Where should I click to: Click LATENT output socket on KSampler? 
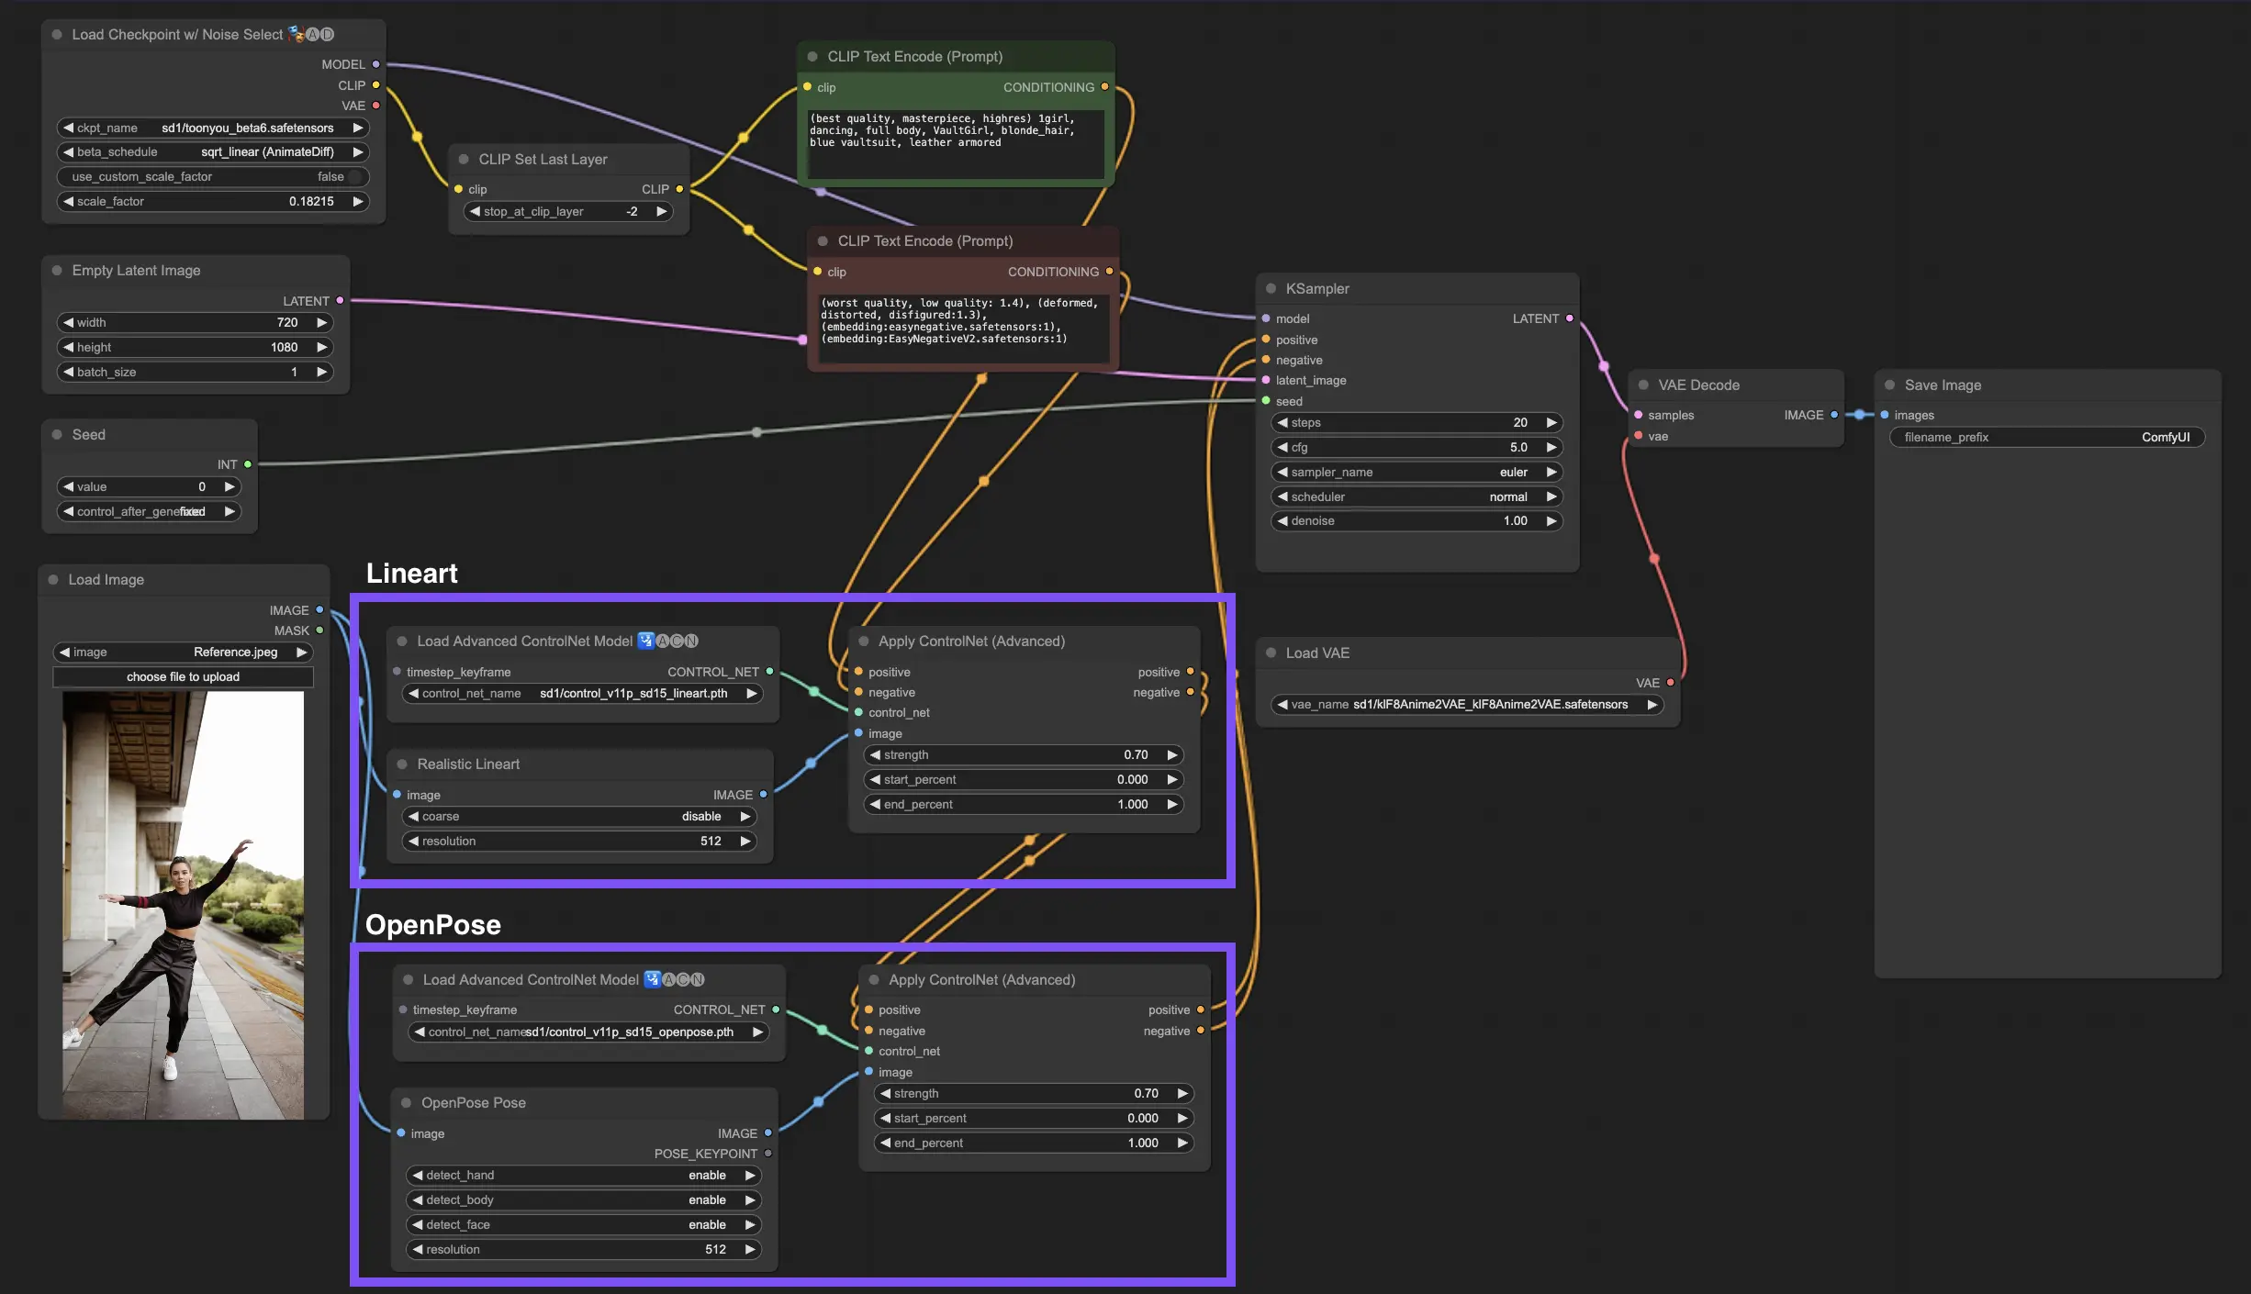click(1569, 318)
